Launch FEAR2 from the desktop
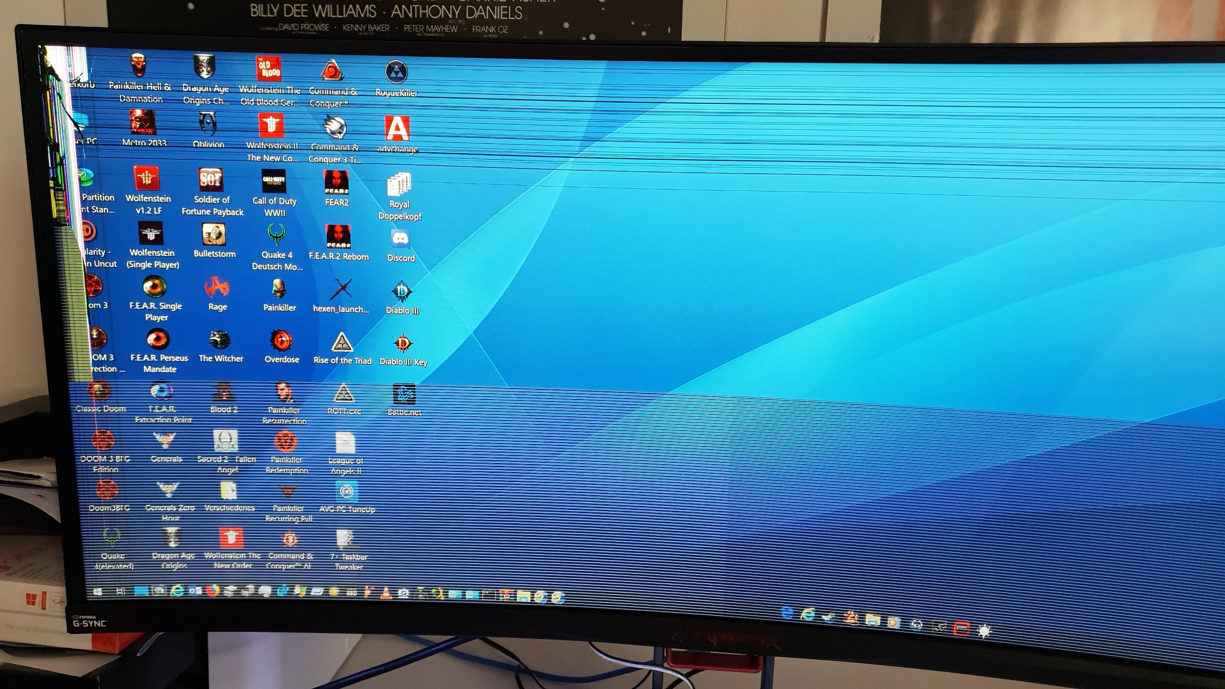 [x=336, y=182]
